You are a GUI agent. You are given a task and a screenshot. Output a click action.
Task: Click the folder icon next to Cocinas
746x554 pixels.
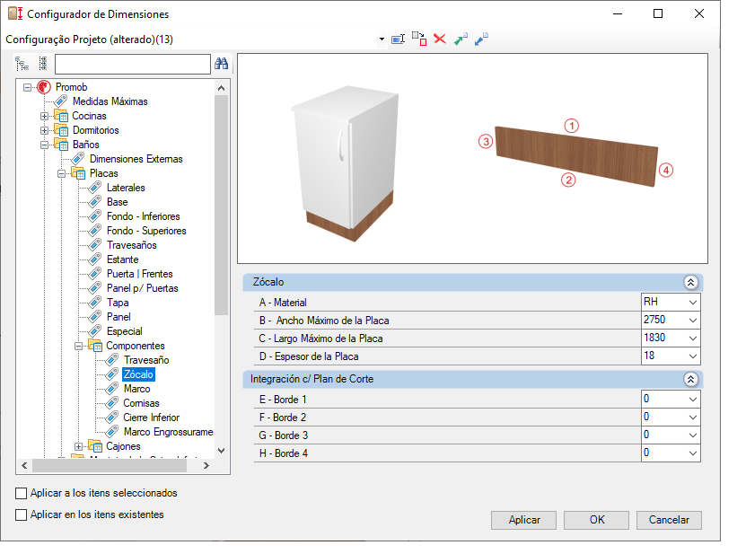click(x=61, y=116)
